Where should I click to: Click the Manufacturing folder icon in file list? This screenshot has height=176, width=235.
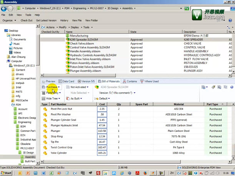pos(68,36)
